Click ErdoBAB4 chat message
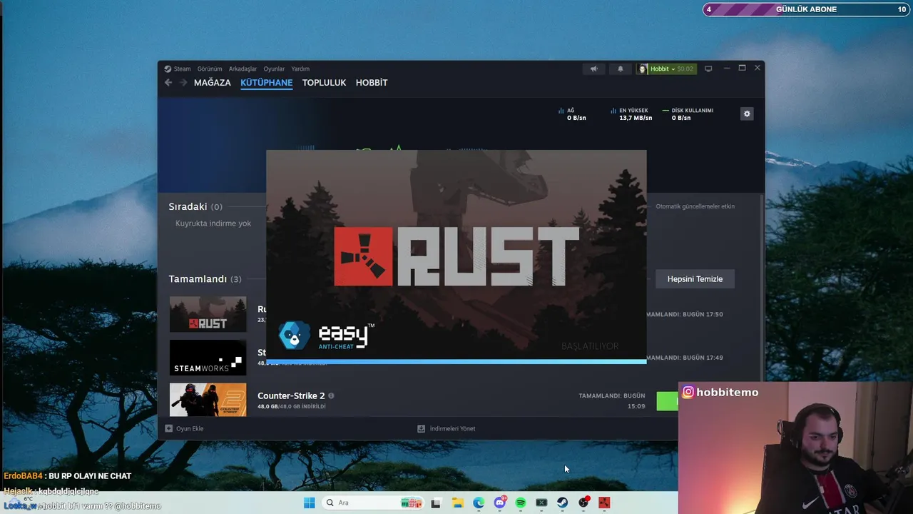Screen dimensions: 913x514 coord(68,476)
